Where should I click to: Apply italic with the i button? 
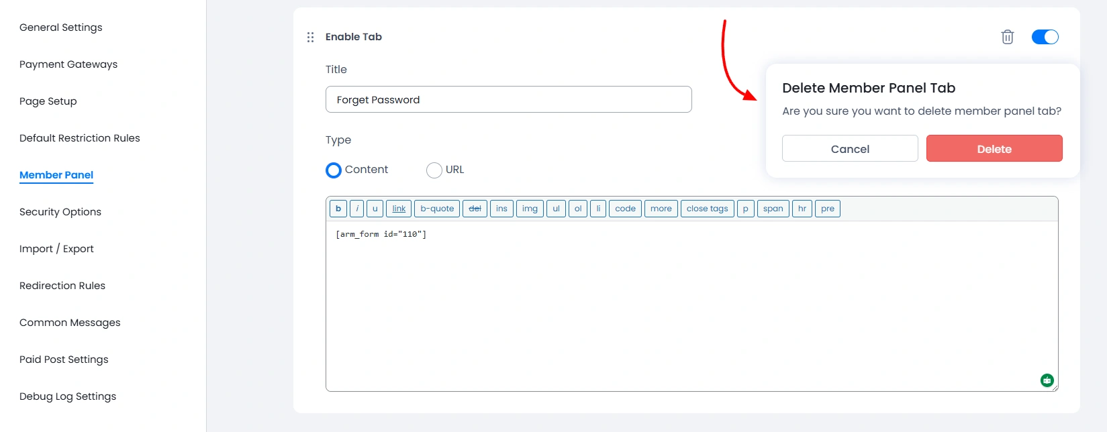click(x=357, y=209)
